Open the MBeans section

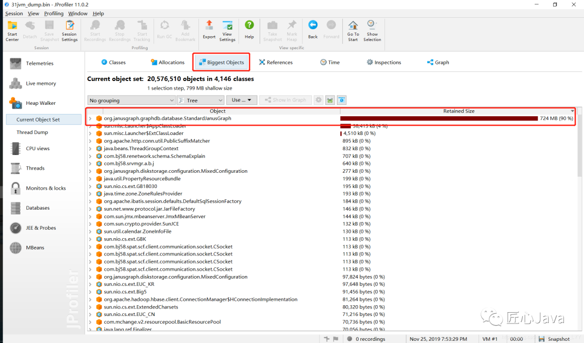[x=43, y=247]
